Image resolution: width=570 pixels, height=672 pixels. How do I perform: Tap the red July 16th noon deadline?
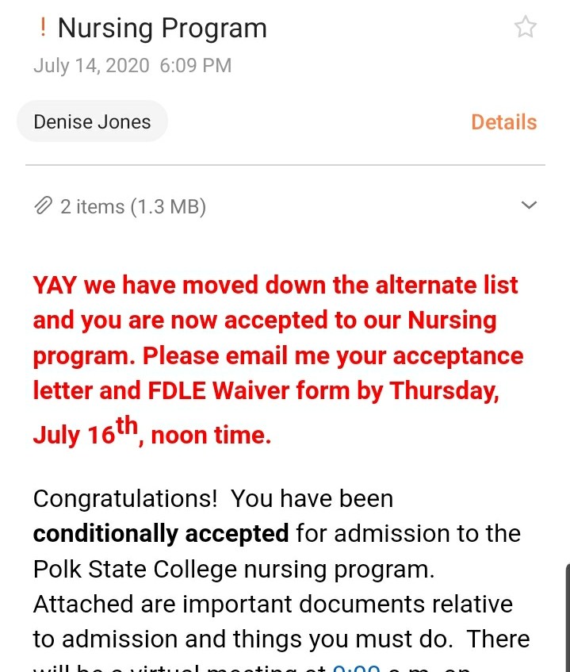point(152,432)
